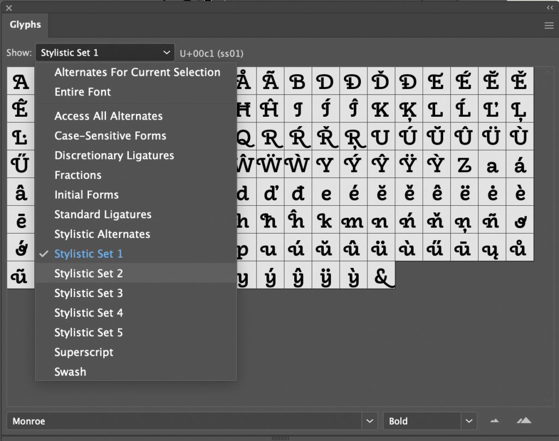Select Alternates For Current Selection

coord(136,73)
